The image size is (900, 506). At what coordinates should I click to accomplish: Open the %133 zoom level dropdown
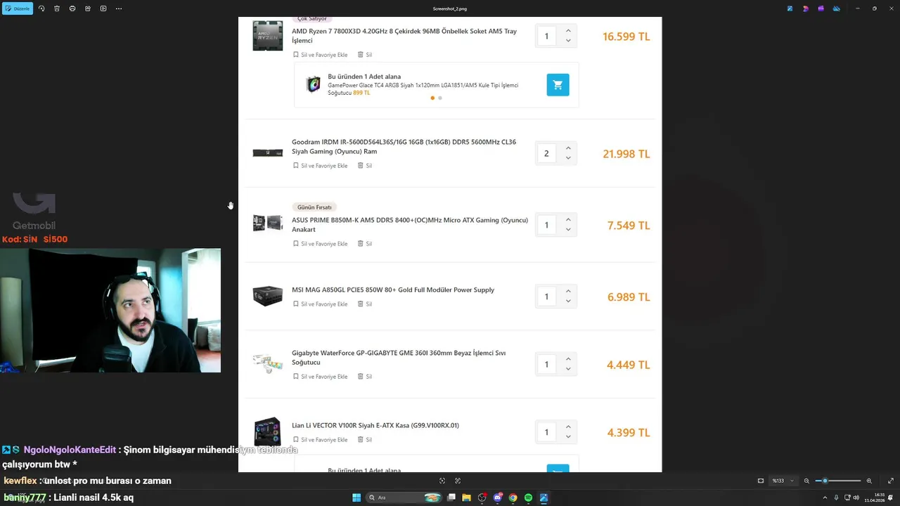pos(783,481)
